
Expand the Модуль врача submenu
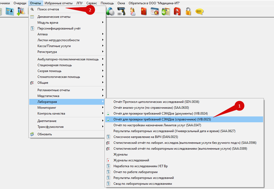click(x=48, y=23)
